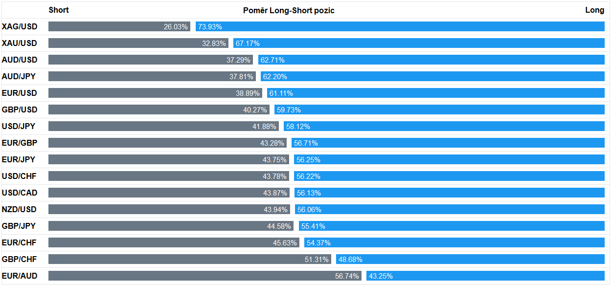
Task: Select the GBP/CHF pair label
Action: click(x=20, y=259)
